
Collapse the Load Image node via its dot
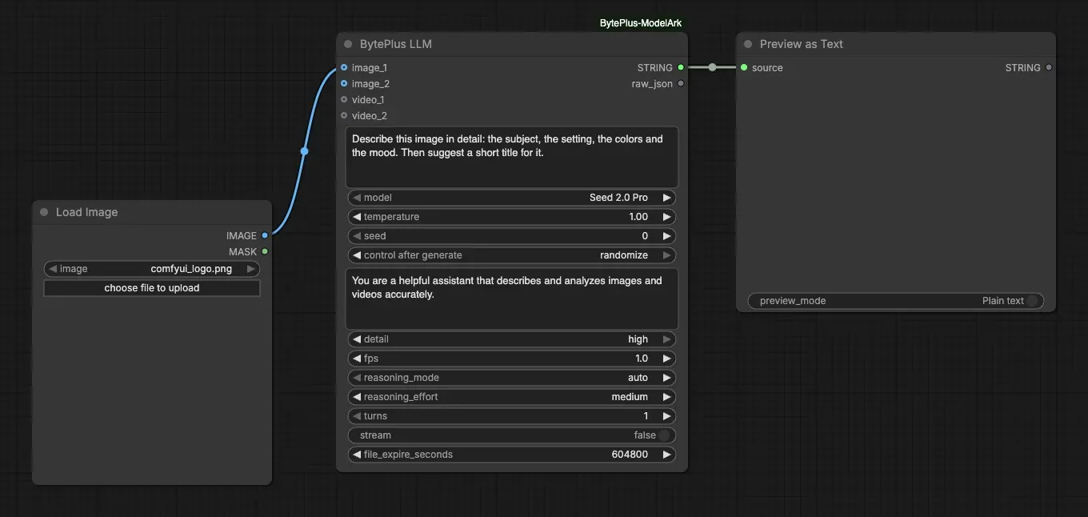pos(44,212)
